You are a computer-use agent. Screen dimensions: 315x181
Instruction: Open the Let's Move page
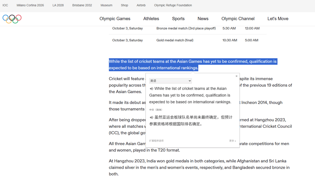pos(278,19)
